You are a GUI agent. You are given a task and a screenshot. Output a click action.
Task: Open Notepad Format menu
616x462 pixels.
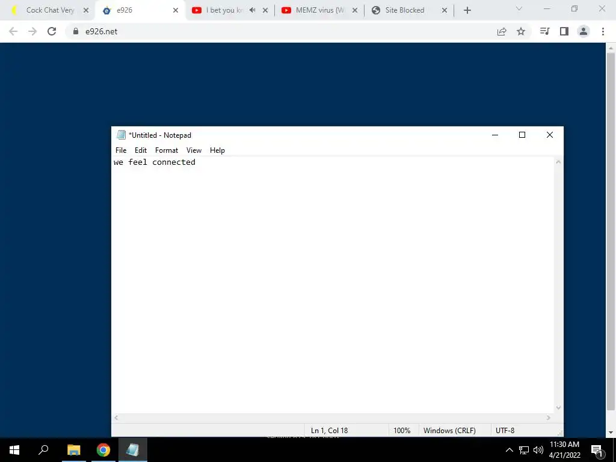pyautogui.click(x=167, y=150)
